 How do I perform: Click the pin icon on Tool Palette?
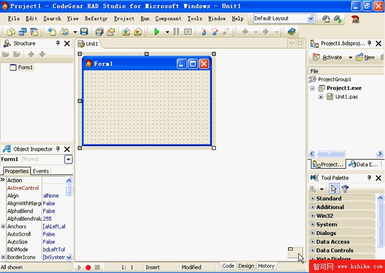369,177
